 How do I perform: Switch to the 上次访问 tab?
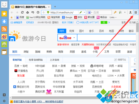(x=55, y=60)
